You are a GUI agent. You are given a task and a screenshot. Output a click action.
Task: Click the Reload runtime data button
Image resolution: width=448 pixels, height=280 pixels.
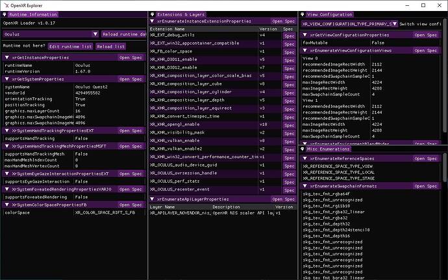[124, 34]
